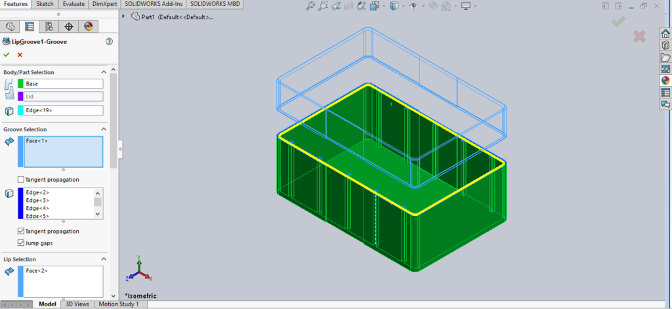Viewport: 672px width, 309px height.
Task: Click the Section View icon
Action: (349, 6)
